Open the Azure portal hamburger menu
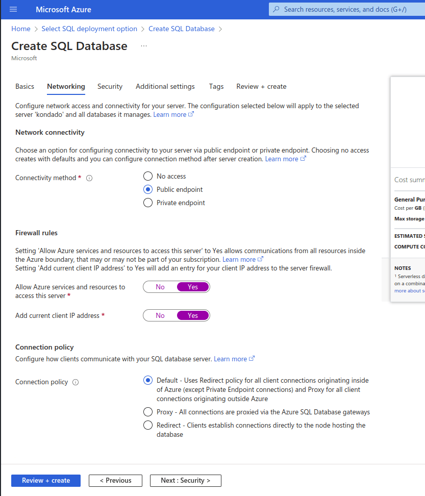The width and height of the screenshot is (425, 496). pyautogui.click(x=13, y=9)
